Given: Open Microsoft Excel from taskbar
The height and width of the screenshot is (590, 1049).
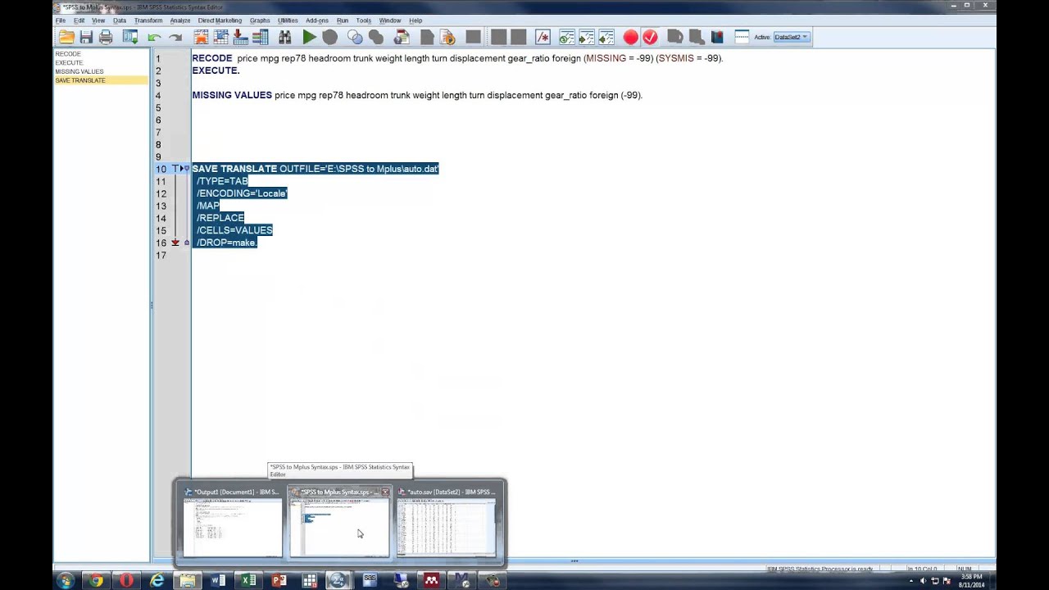Looking at the screenshot, I should point(247,580).
